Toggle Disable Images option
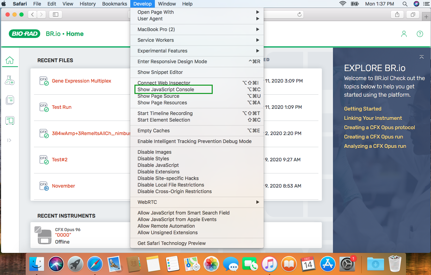 (x=197, y=152)
